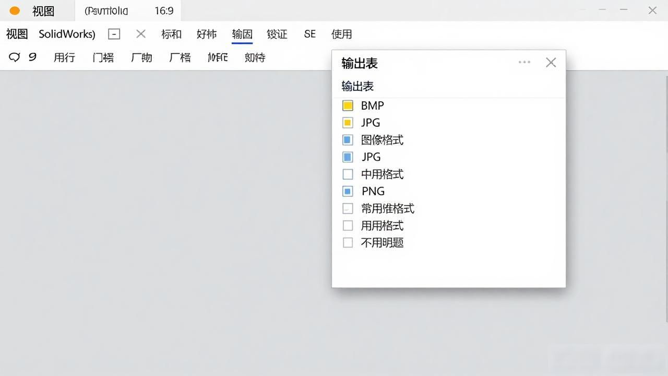668x376 pixels.
Task: Open the SE menu item
Action: click(x=310, y=34)
